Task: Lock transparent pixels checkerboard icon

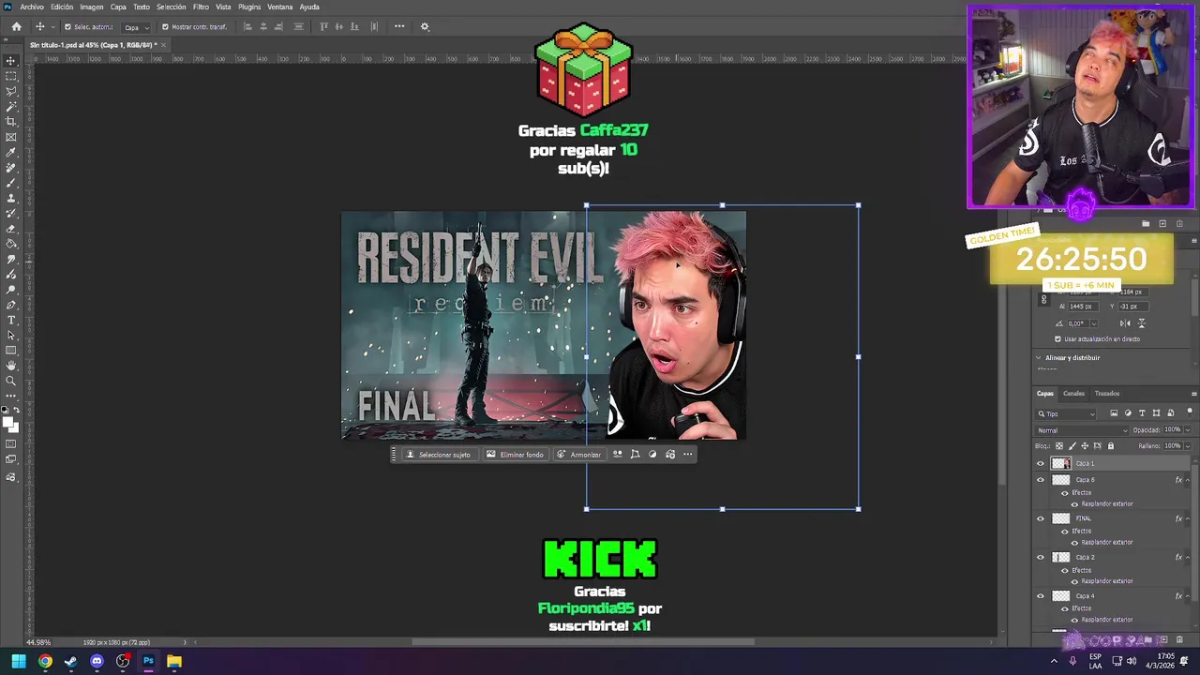Action: pyautogui.click(x=1059, y=446)
